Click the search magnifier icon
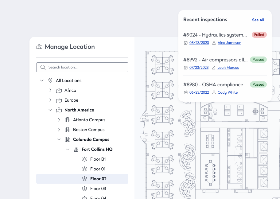The width and height of the screenshot is (280, 199). tap(43, 67)
